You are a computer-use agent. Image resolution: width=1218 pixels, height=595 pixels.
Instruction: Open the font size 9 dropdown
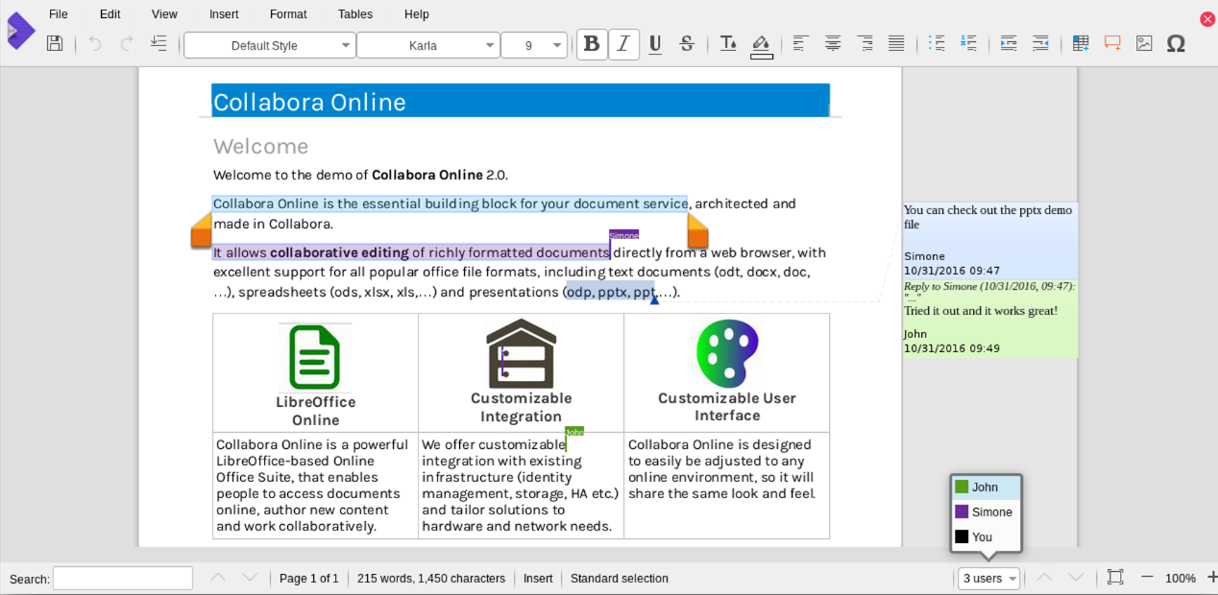(x=534, y=45)
